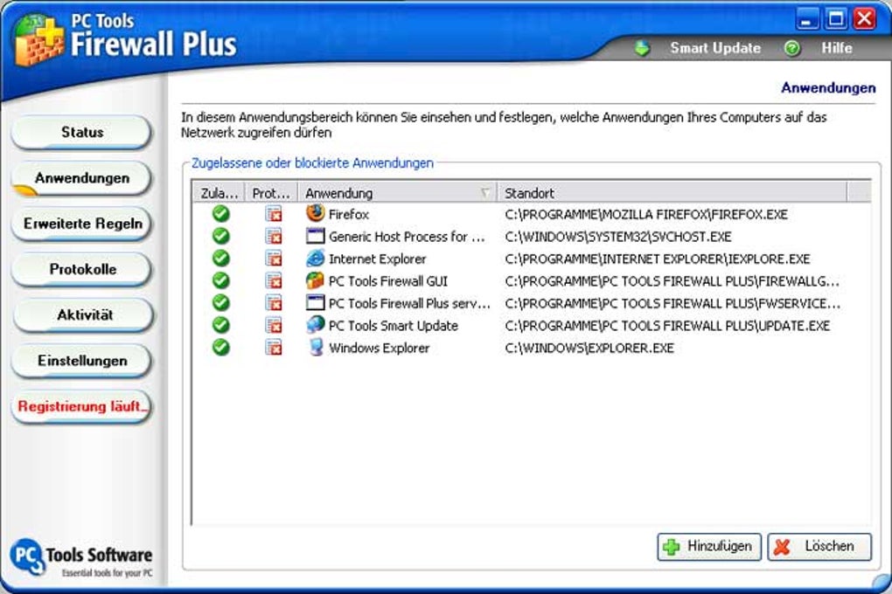Click the Internet Explorer icon in list

315,258
